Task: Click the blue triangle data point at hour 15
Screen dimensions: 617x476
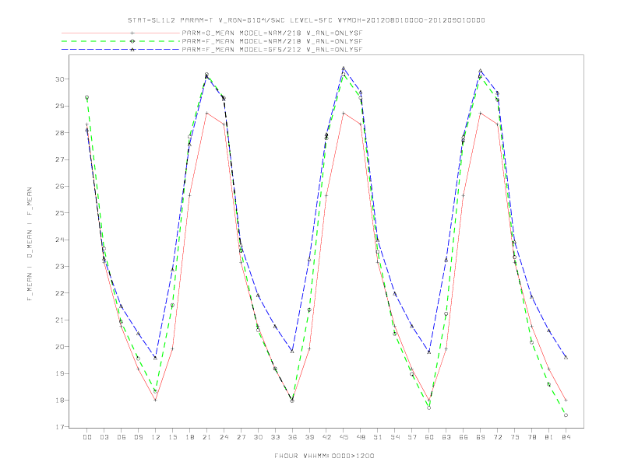Action: [172, 270]
